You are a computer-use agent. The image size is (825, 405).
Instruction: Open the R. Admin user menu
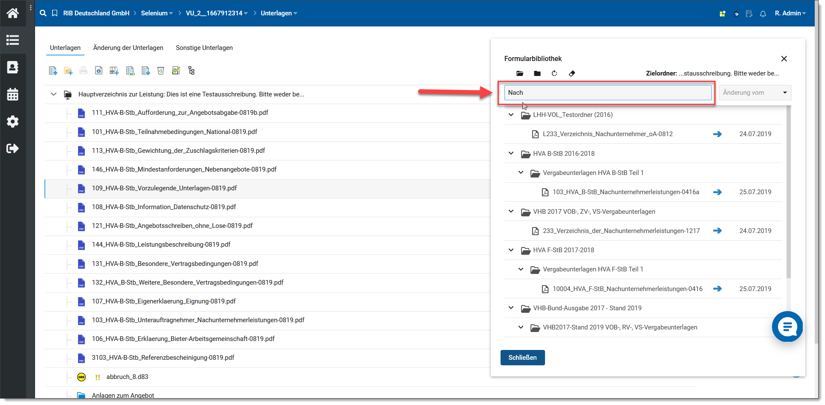tap(790, 13)
